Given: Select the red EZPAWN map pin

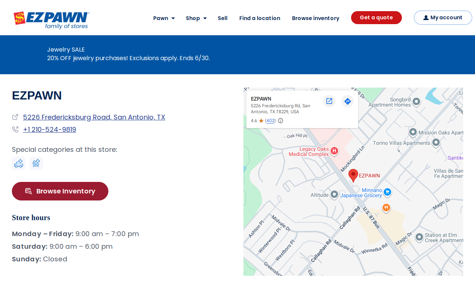Looking at the screenshot, I should pos(353,175).
